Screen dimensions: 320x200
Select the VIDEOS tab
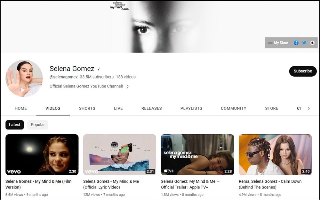[x=53, y=108]
